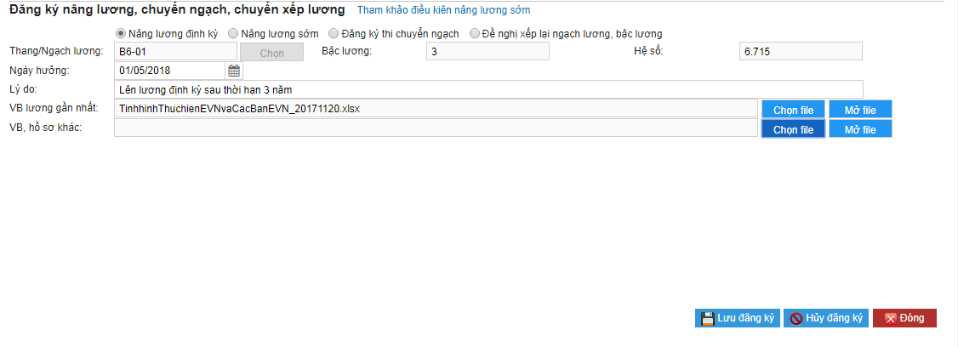
Task: Click the Chọn button beside Thang/Ngạch lương
Action: coord(272,53)
